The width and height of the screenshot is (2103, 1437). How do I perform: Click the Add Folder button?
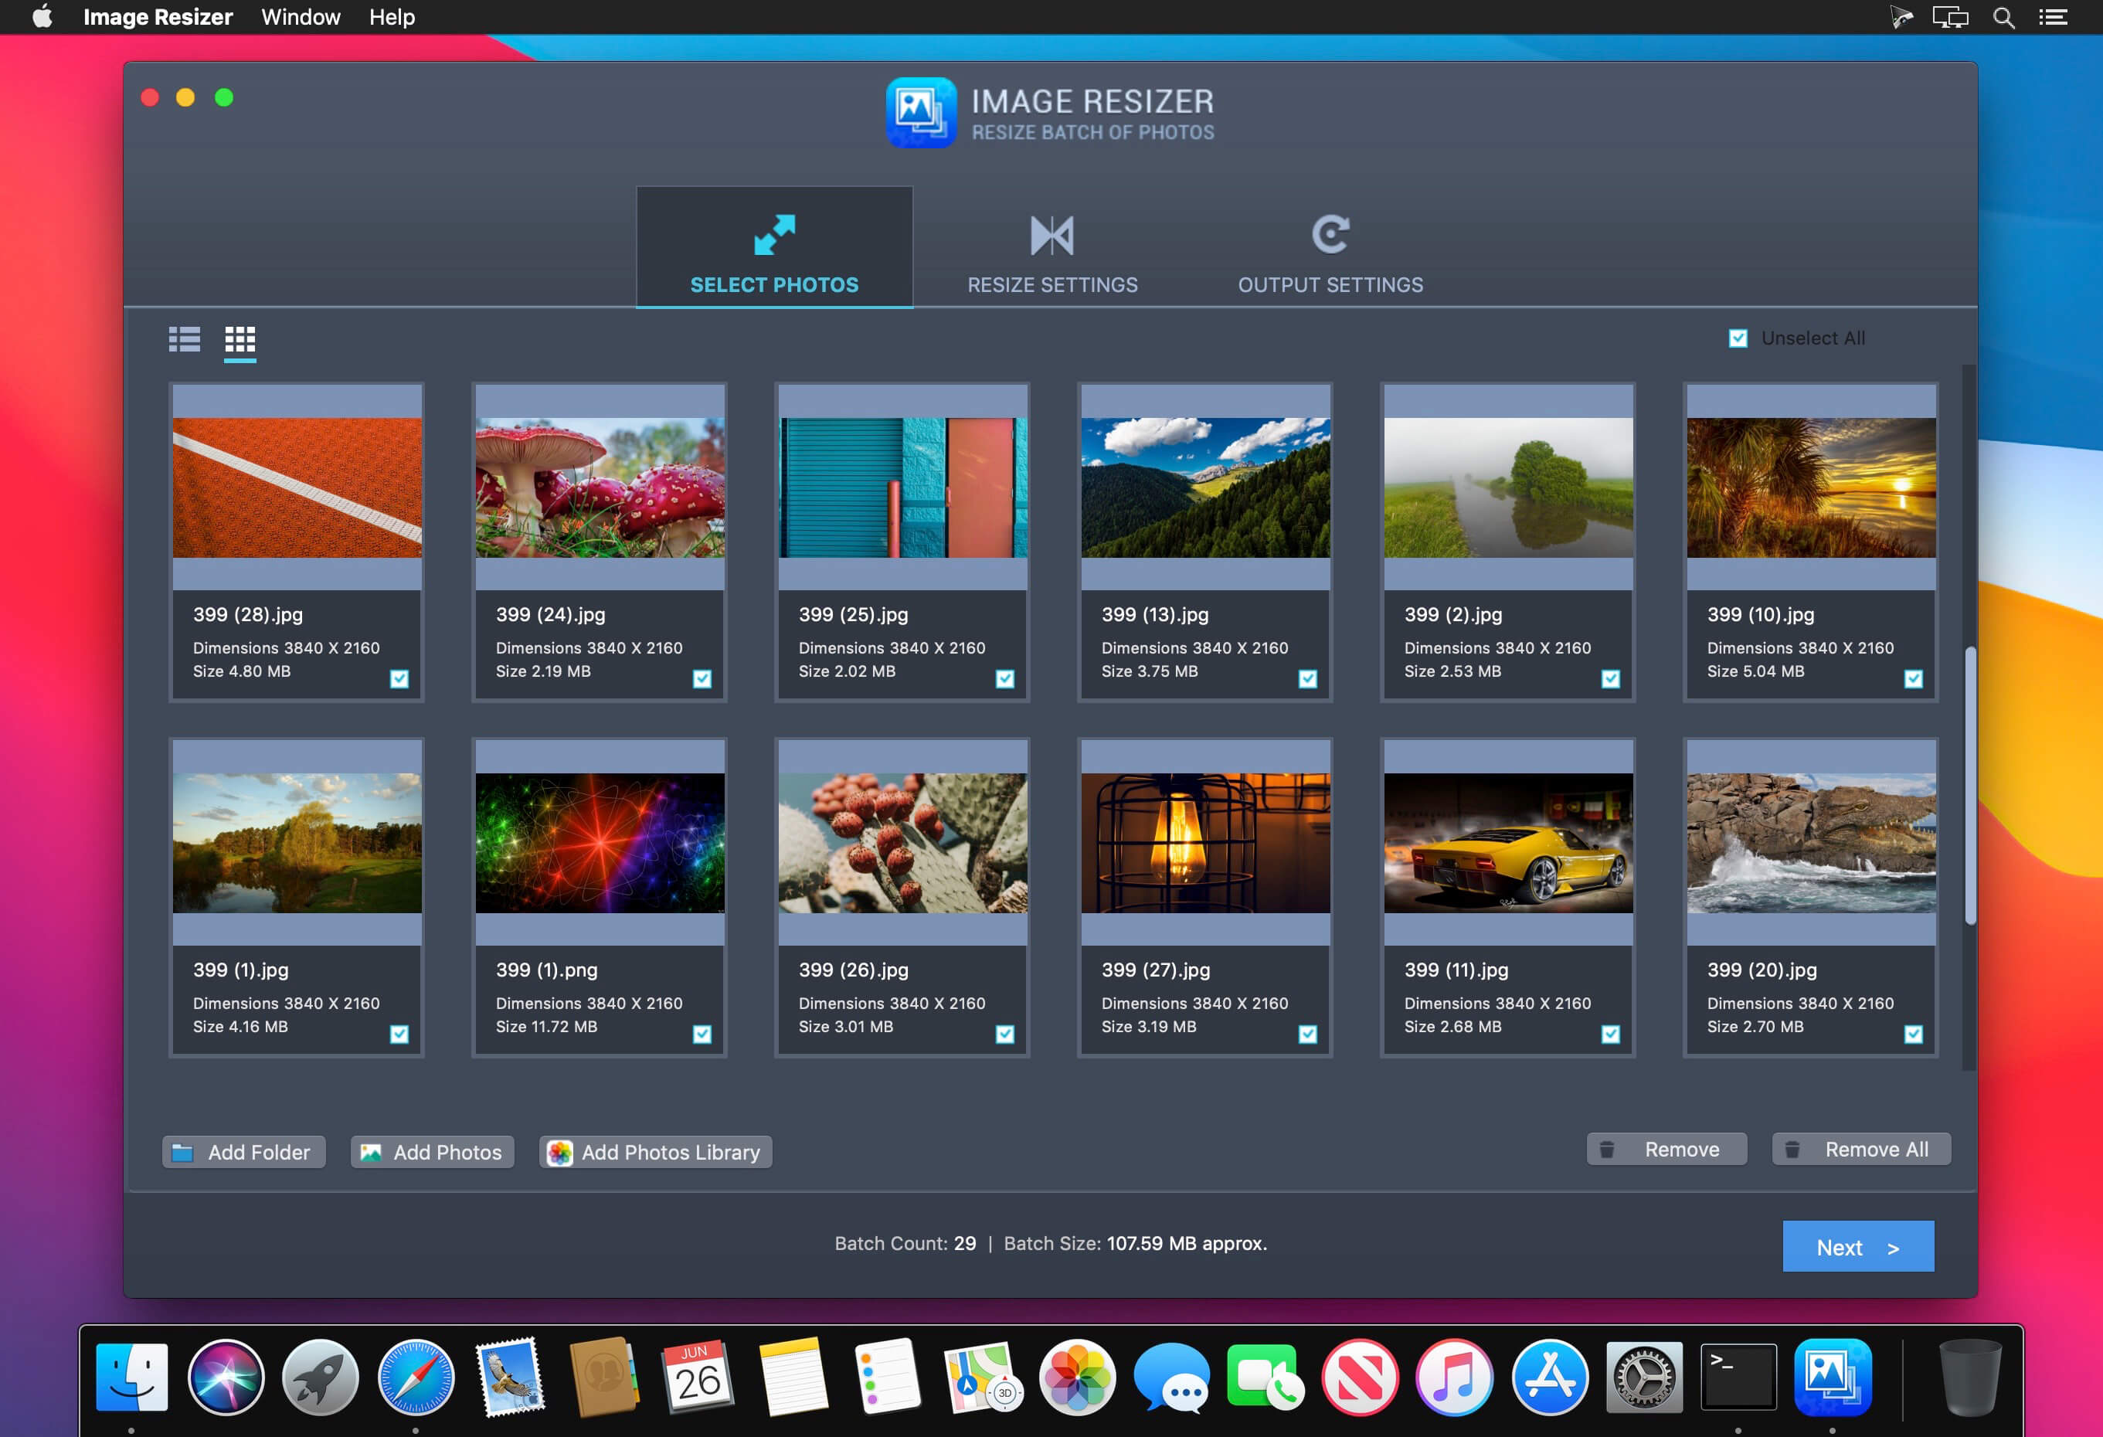point(243,1152)
